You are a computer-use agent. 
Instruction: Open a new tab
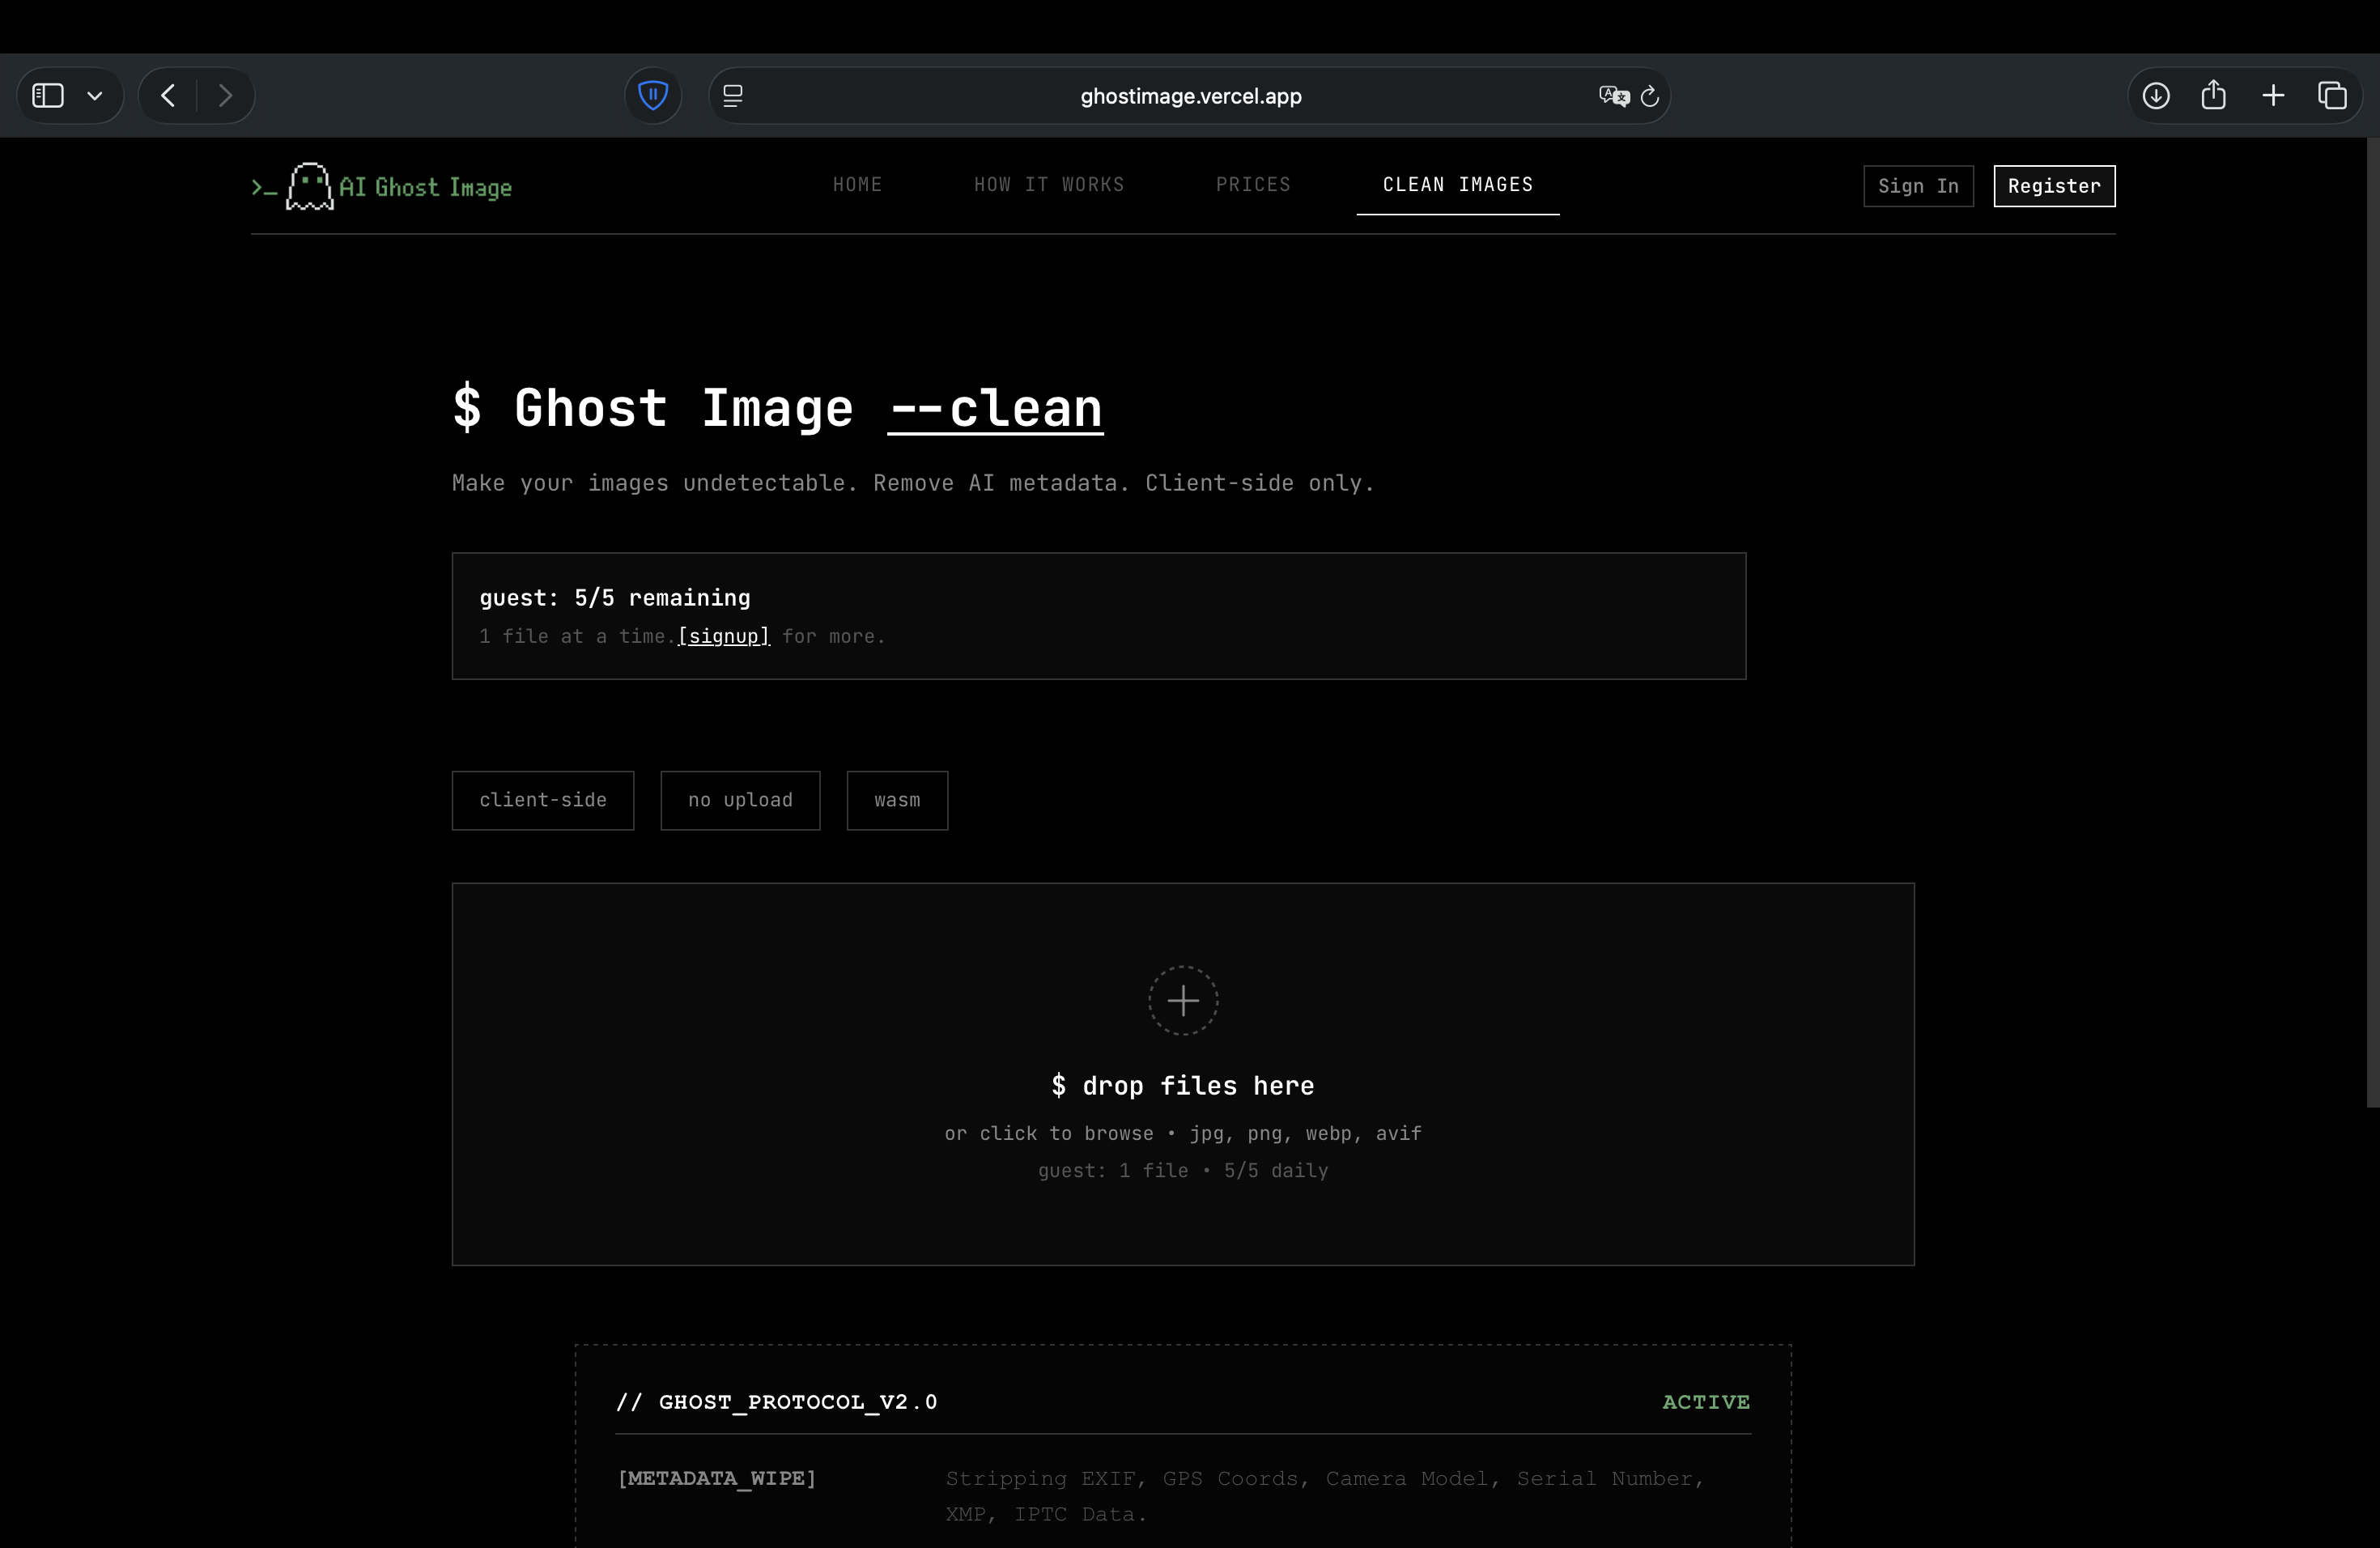(x=2273, y=95)
